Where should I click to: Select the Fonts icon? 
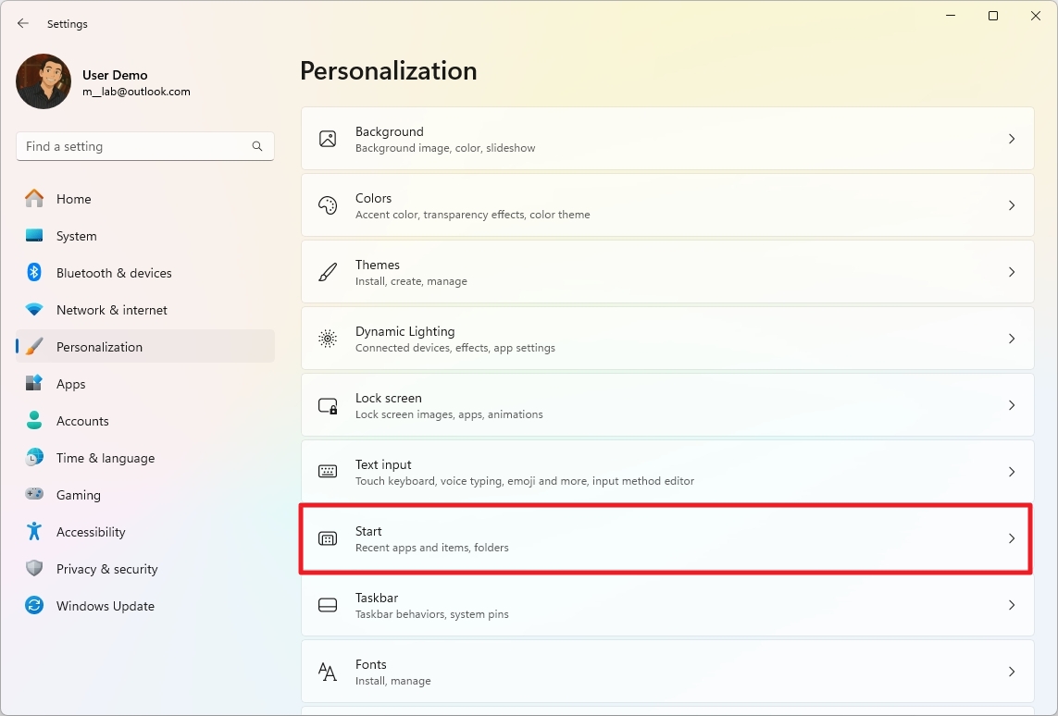(x=328, y=671)
